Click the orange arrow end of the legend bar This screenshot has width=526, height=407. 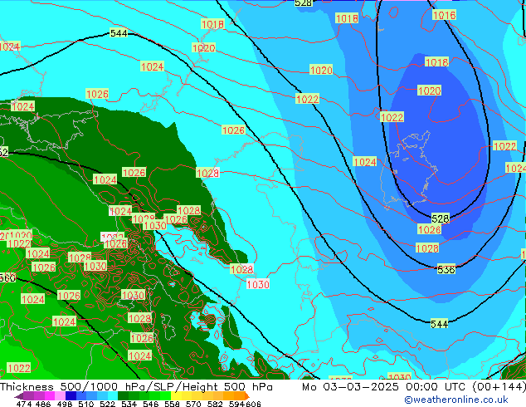pyautogui.click(x=247, y=396)
